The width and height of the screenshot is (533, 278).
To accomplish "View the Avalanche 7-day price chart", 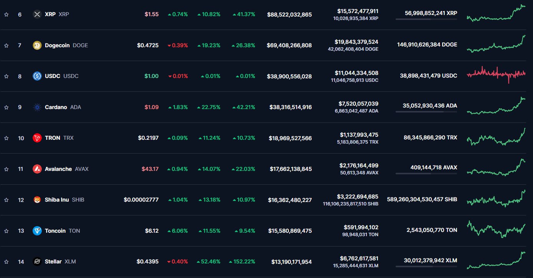I will [x=496, y=167].
